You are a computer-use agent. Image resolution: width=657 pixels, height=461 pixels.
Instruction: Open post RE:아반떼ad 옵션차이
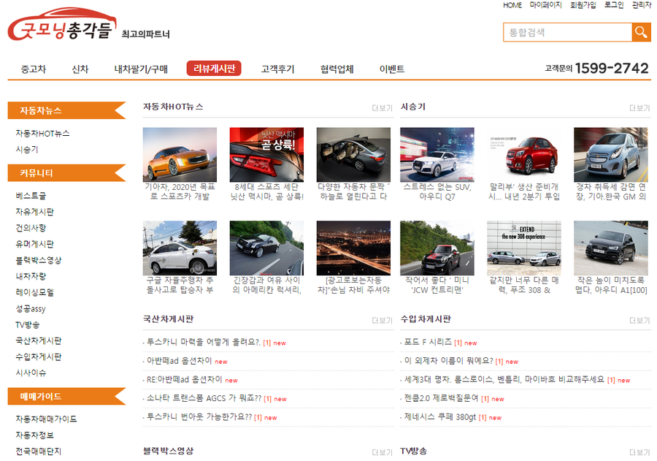[x=185, y=379]
